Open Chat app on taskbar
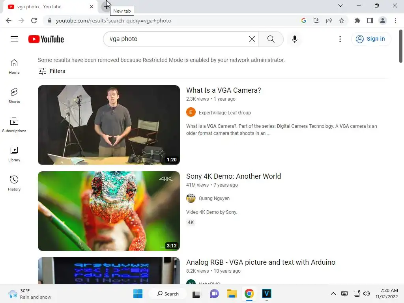 pyautogui.click(x=214, y=294)
